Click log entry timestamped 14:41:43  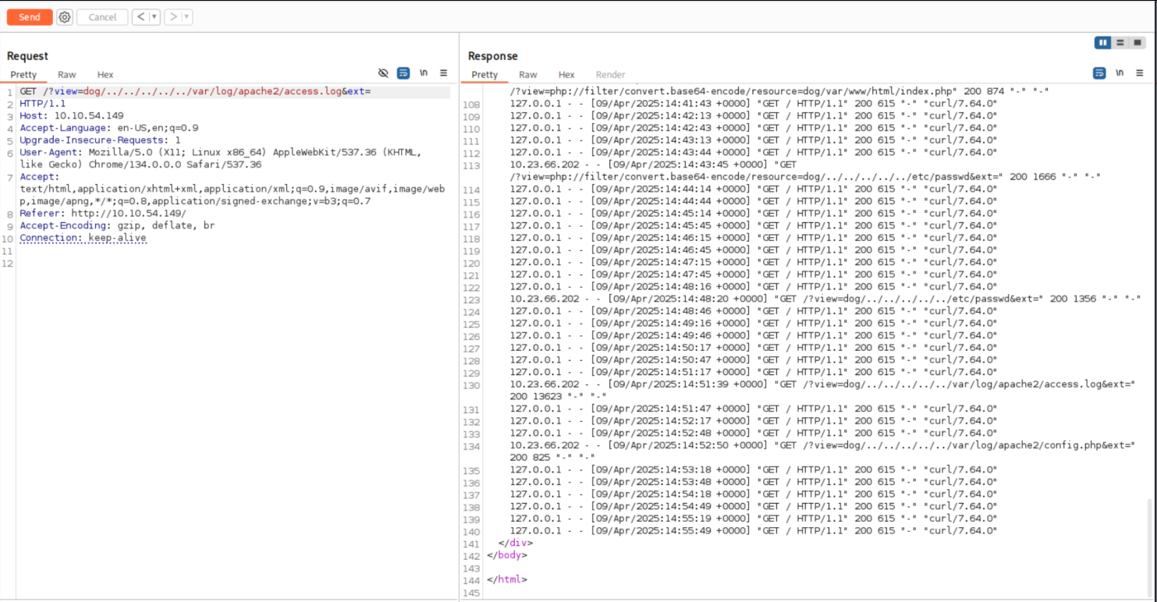(754, 104)
